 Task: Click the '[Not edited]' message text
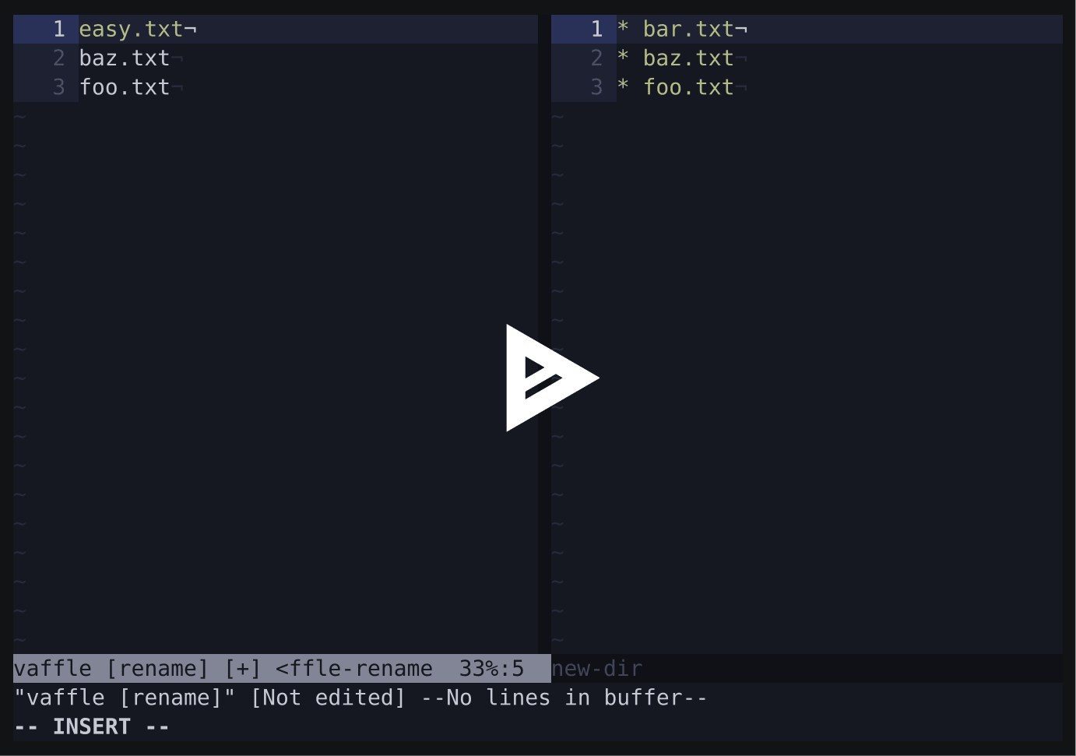coord(328,698)
